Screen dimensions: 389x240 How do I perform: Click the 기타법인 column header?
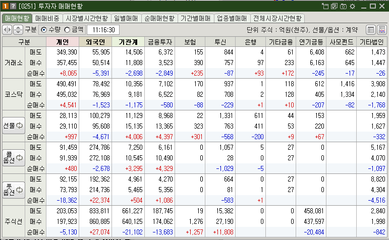coord(372,42)
